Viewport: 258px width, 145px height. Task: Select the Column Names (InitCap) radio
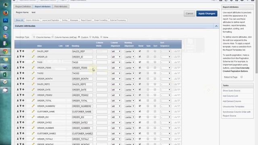tap(53, 37)
